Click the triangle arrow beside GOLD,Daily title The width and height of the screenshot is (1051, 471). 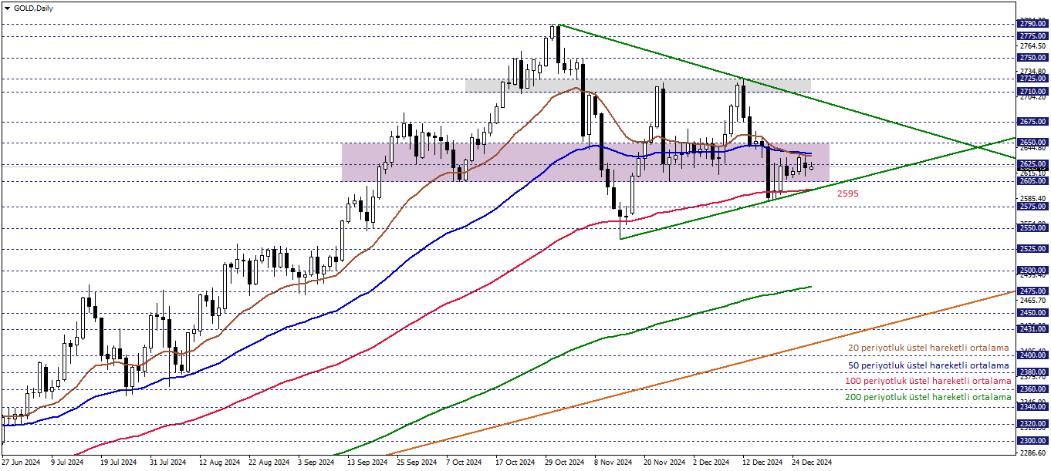coord(6,7)
